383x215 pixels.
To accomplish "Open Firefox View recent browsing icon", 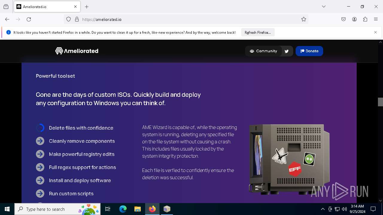I will pos(6,7).
